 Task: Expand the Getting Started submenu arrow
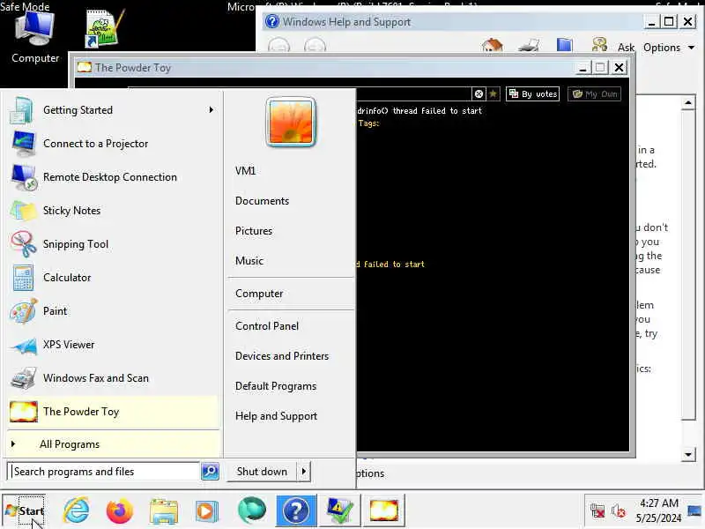pos(211,110)
